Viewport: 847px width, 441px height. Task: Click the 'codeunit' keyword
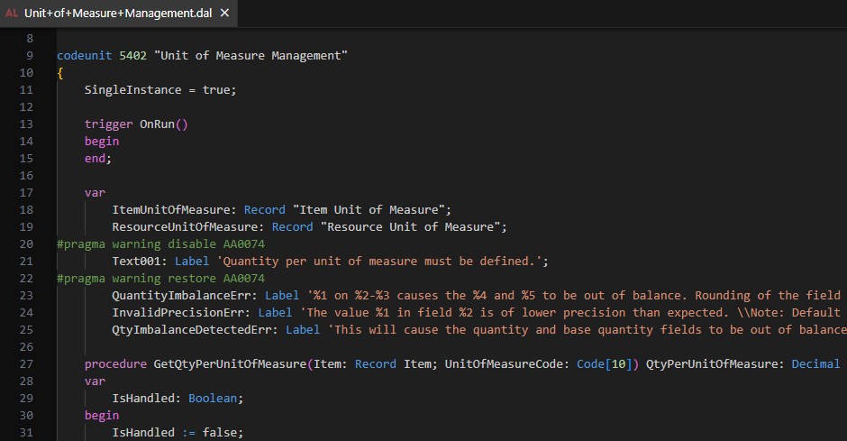pyautogui.click(x=85, y=56)
